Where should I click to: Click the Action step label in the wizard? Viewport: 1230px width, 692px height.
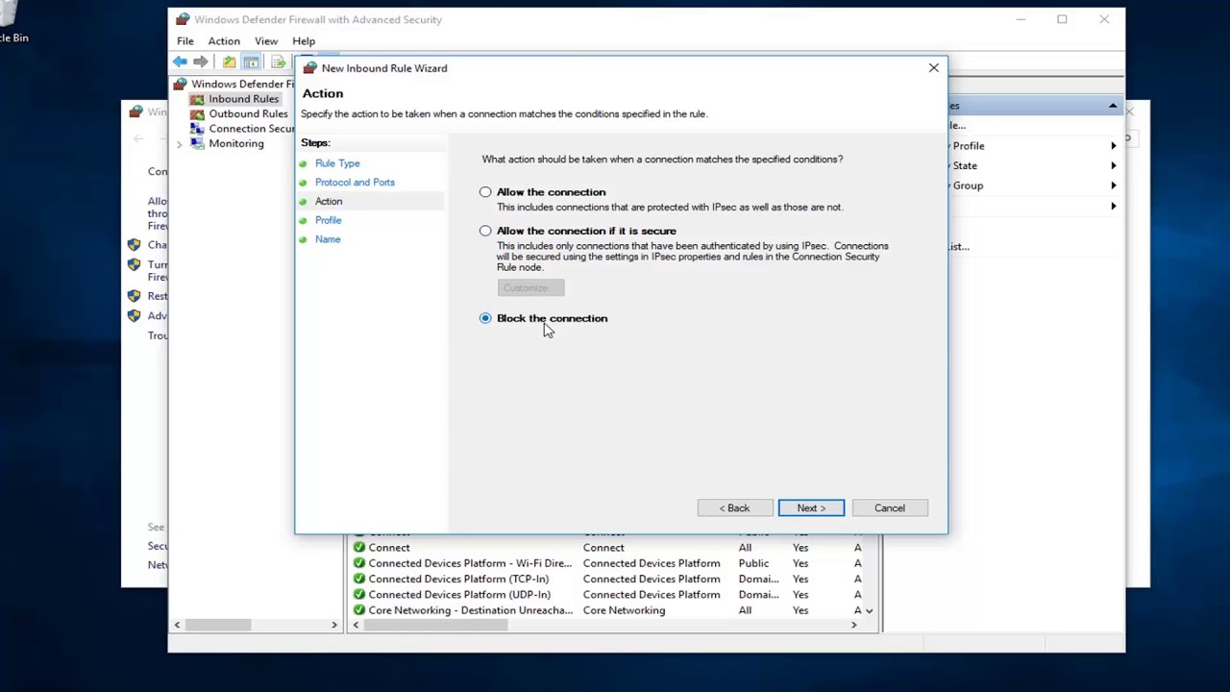coord(329,202)
